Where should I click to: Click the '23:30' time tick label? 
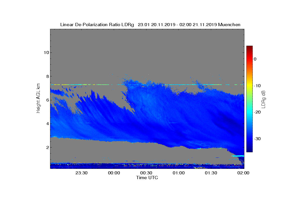coord(82,173)
